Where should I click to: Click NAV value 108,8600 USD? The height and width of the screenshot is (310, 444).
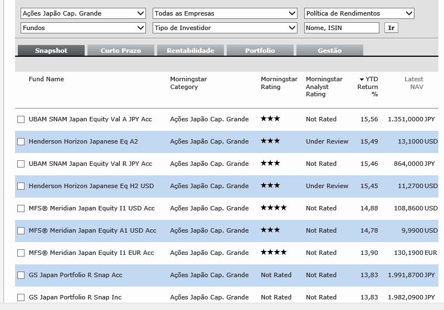[416, 209]
